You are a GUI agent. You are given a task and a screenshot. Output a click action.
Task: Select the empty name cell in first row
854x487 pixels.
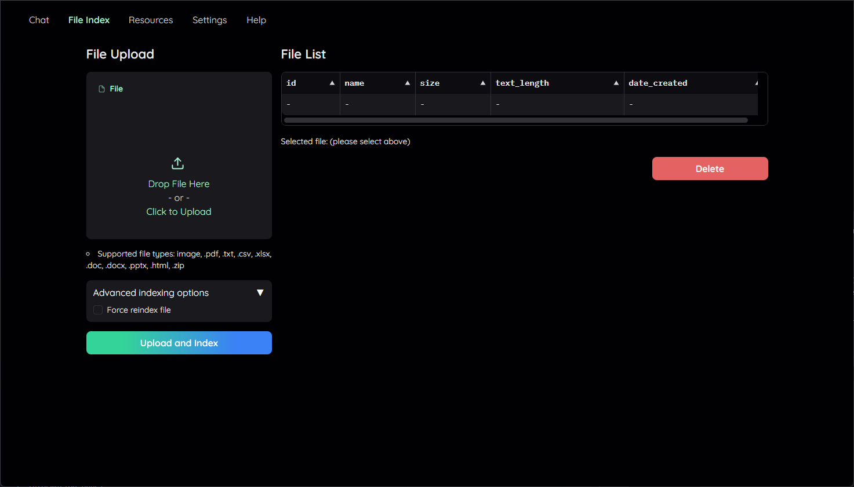(377, 104)
